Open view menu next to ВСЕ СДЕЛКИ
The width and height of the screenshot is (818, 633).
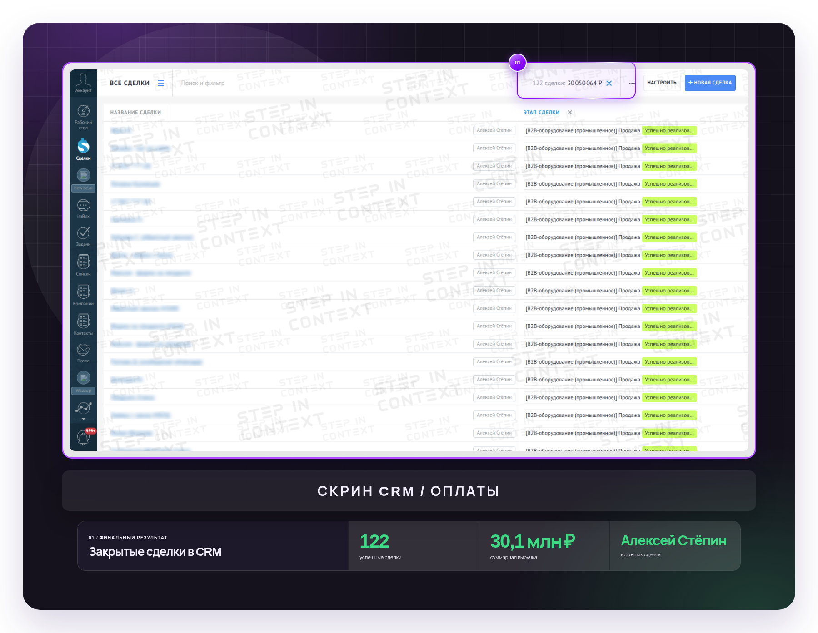point(161,83)
